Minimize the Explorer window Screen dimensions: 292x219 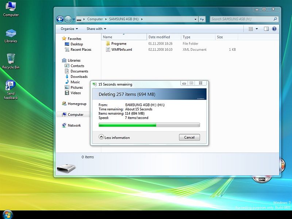[257, 9]
